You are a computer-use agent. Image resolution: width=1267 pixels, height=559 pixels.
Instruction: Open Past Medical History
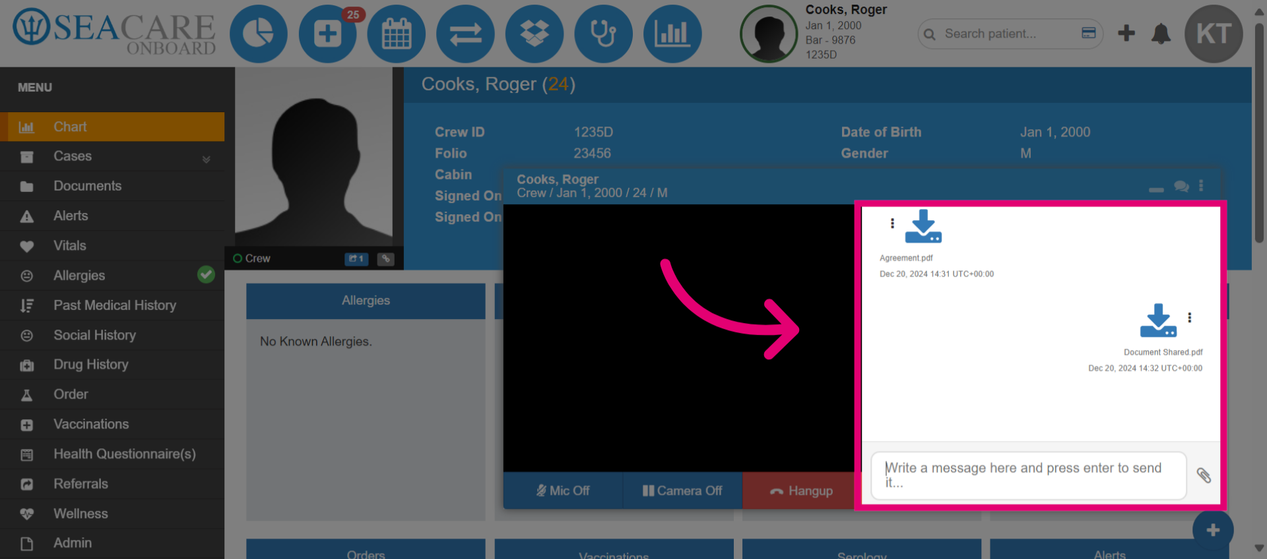(112, 305)
